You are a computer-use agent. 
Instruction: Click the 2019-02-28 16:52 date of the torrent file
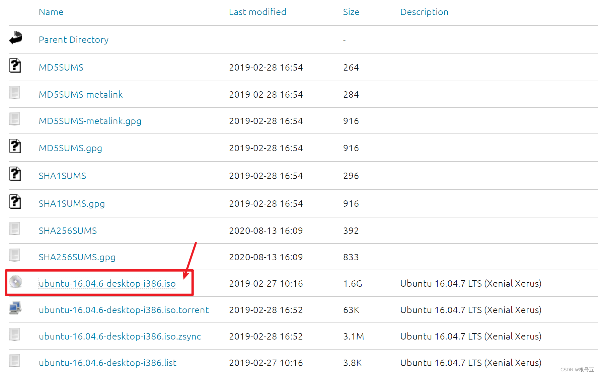tap(266, 310)
